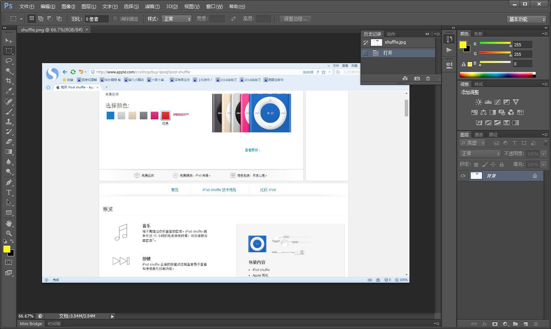Add Brightness/Contrast adjustment
This screenshot has width=551, height=329.
[x=479, y=102]
